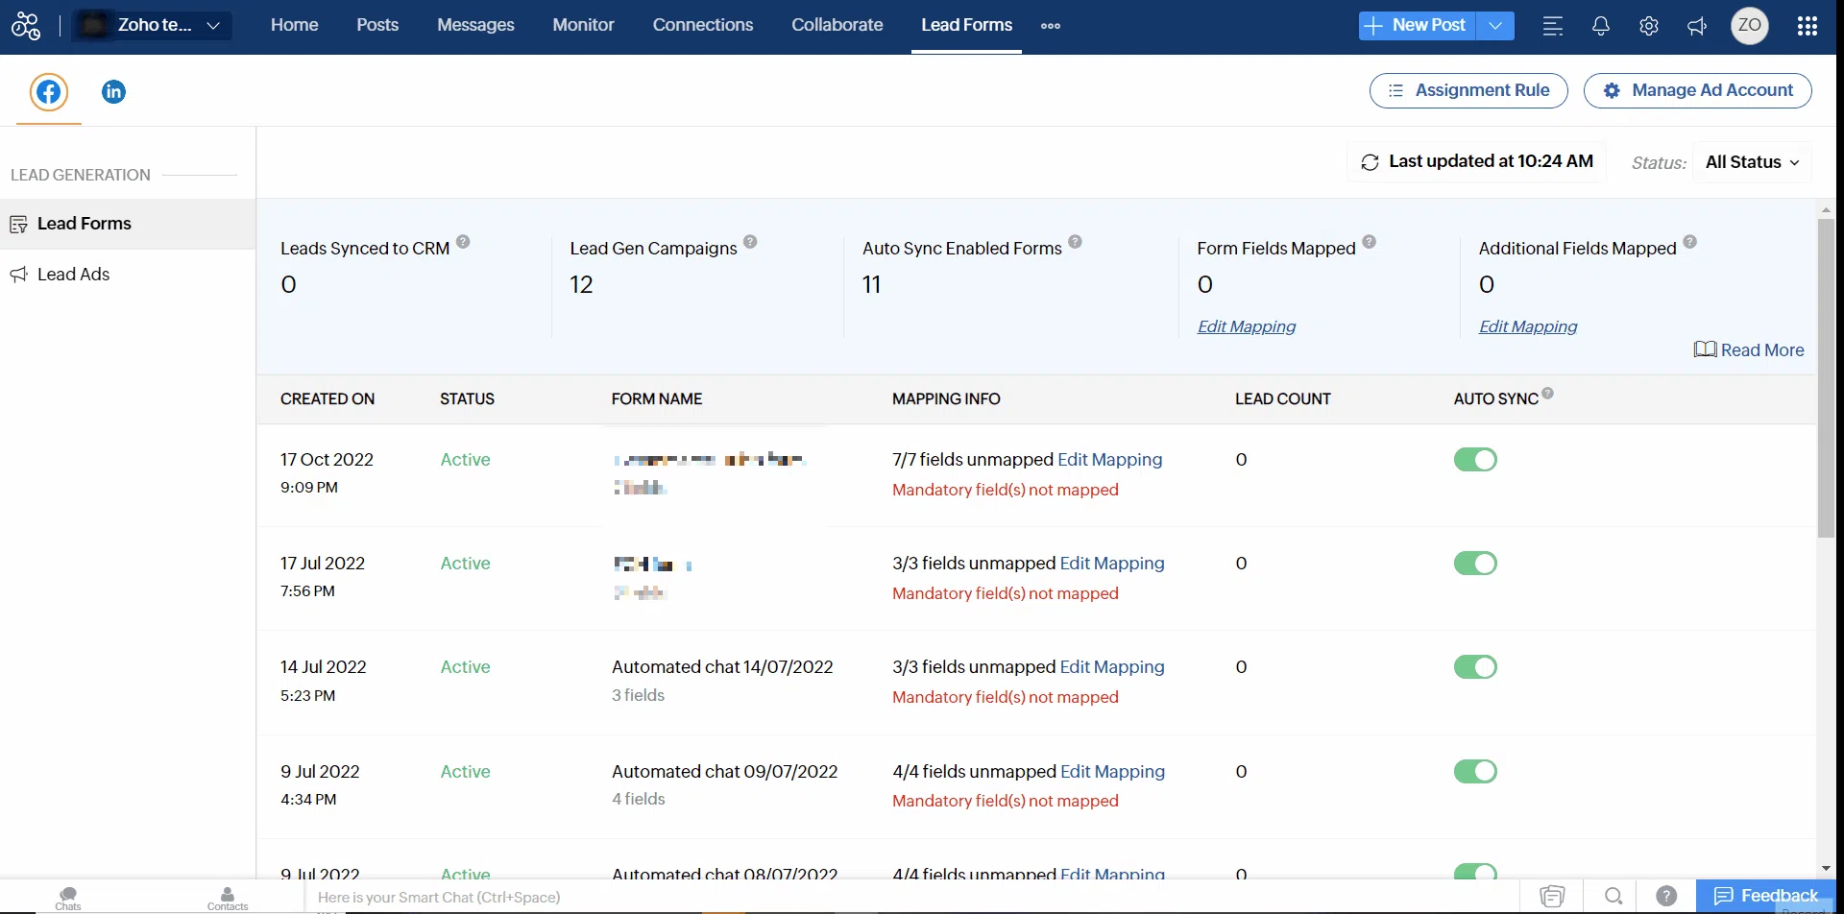Select Lead Ads in the sidebar

(x=73, y=275)
